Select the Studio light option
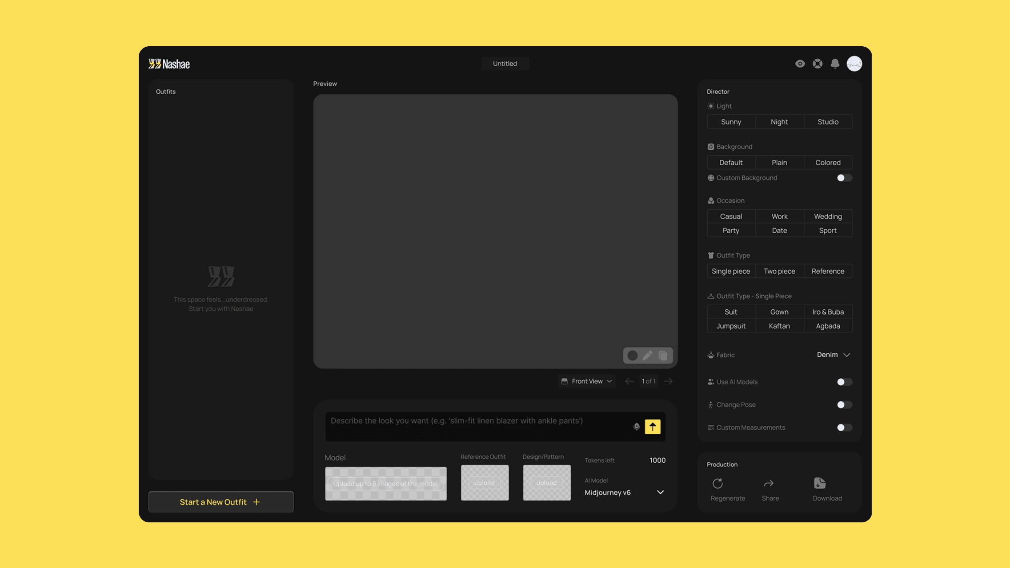This screenshot has height=568, width=1010. [828, 122]
